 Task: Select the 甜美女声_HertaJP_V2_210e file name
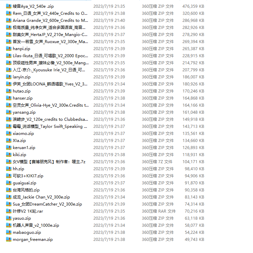coord(50,35)
